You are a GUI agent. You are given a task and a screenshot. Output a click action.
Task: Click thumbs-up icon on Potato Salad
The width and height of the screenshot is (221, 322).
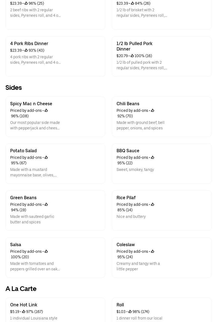[46, 157]
